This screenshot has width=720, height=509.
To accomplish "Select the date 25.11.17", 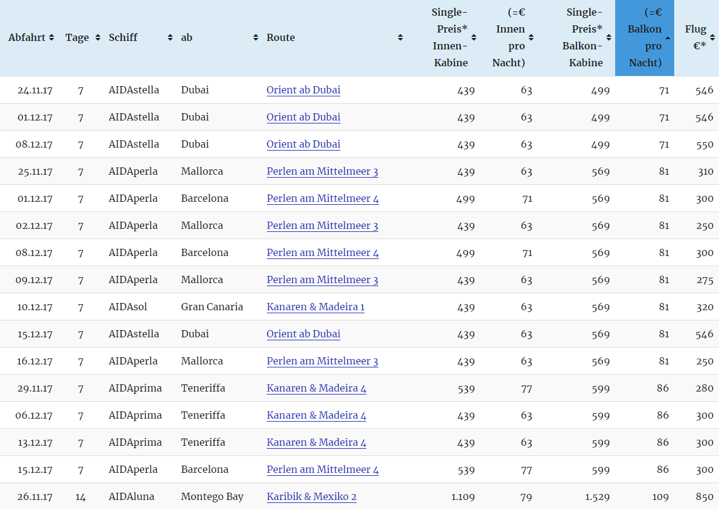I will click(35, 172).
